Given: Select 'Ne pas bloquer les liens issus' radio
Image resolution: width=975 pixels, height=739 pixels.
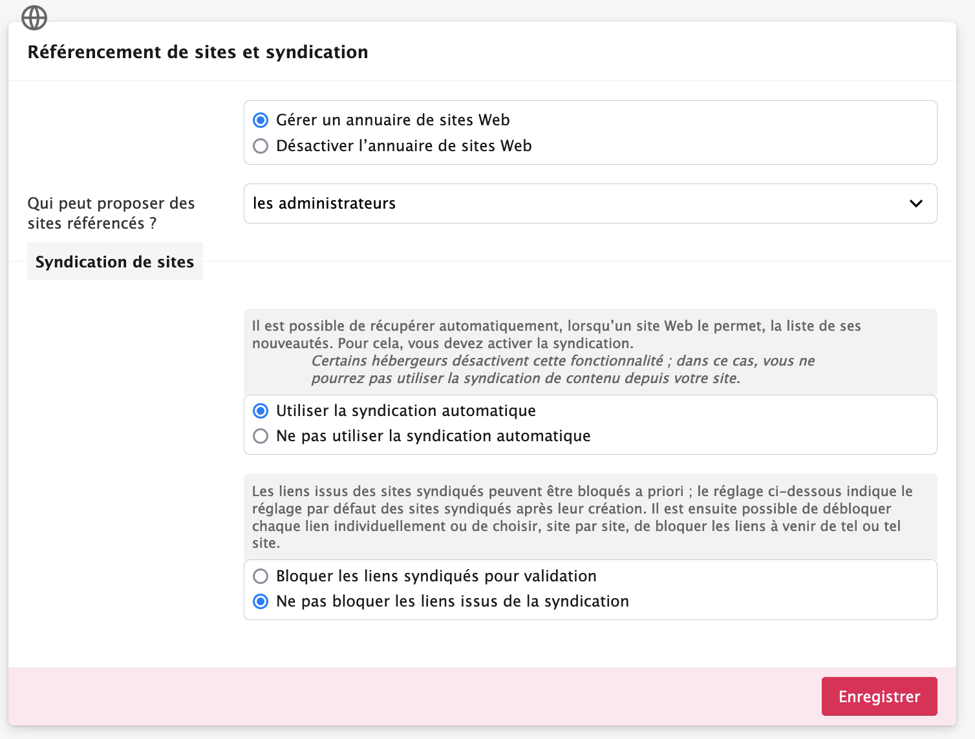Looking at the screenshot, I should tap(261, 601).
